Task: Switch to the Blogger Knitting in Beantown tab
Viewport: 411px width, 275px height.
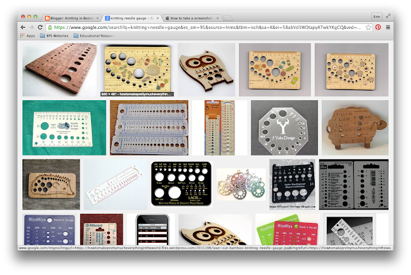Action: (x=71, y=18)
